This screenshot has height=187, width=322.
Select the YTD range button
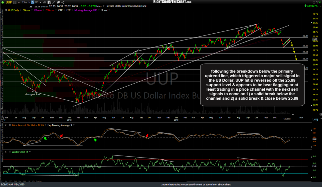pos(10,181)
